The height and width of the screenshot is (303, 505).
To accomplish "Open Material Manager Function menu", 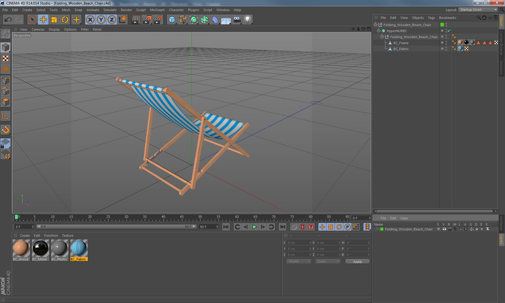I will pos(51,235).
